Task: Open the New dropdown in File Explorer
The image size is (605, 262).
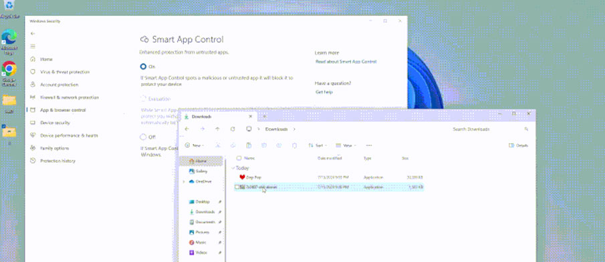Action: (x=195, y=145)
